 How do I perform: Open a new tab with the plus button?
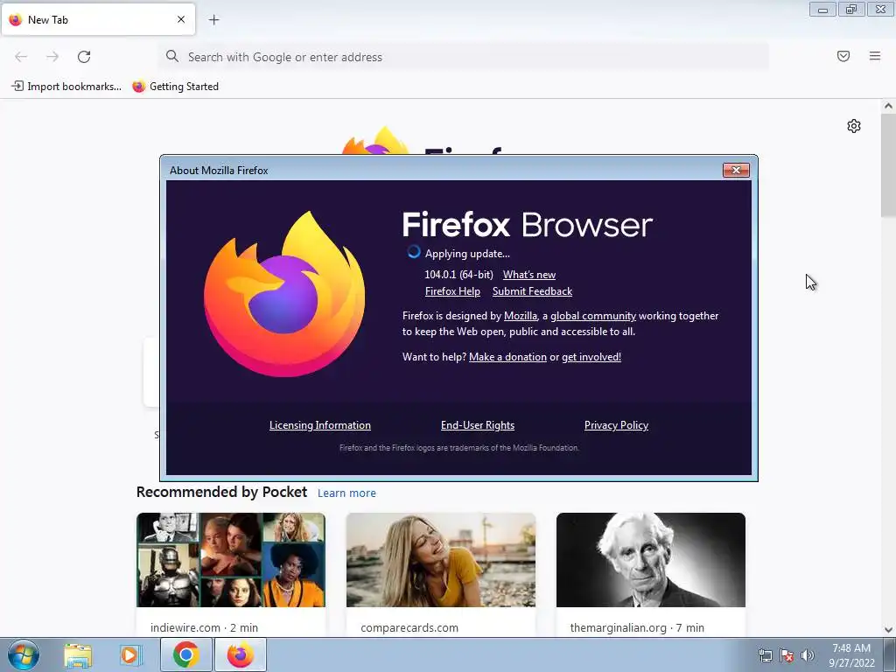[x=213, y=20]
